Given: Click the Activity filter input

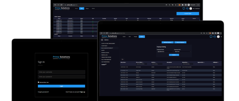Looking at the screenshot, I should click(x=157, y=64).
